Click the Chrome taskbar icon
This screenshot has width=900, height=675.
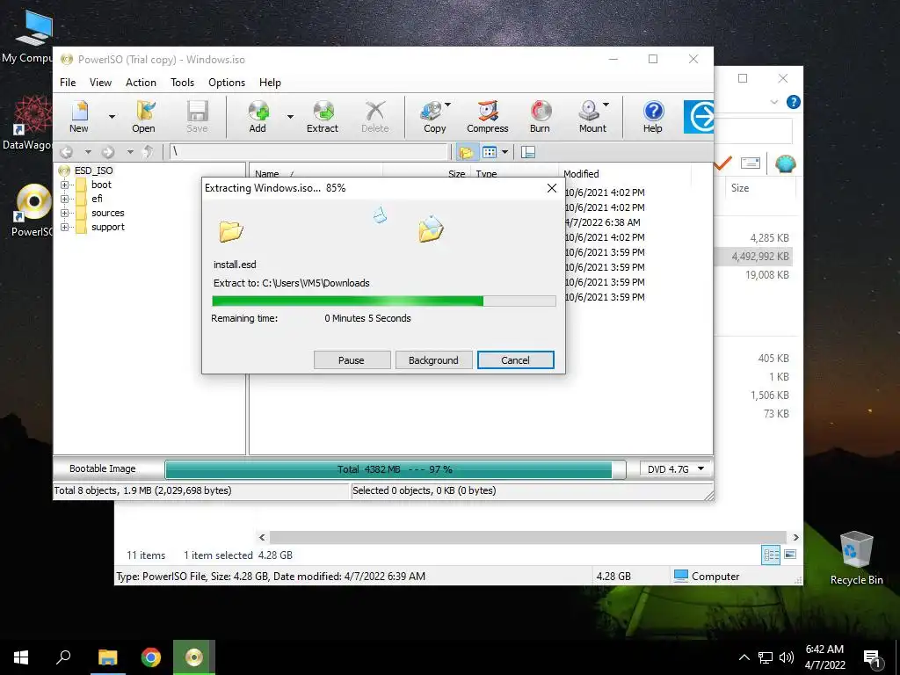pyautogui.click(x=151, y=657)
